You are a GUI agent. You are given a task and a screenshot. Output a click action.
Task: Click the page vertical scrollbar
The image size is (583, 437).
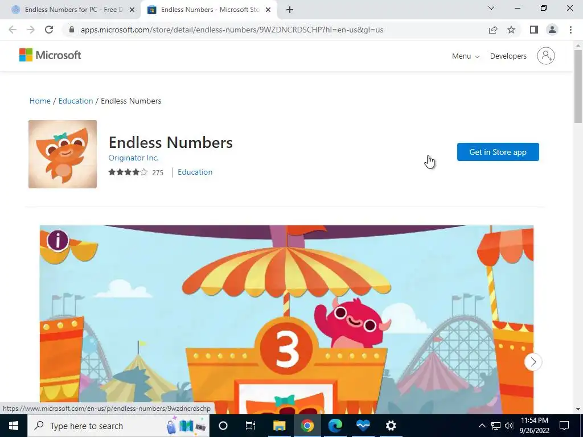(x=578, y=86)
